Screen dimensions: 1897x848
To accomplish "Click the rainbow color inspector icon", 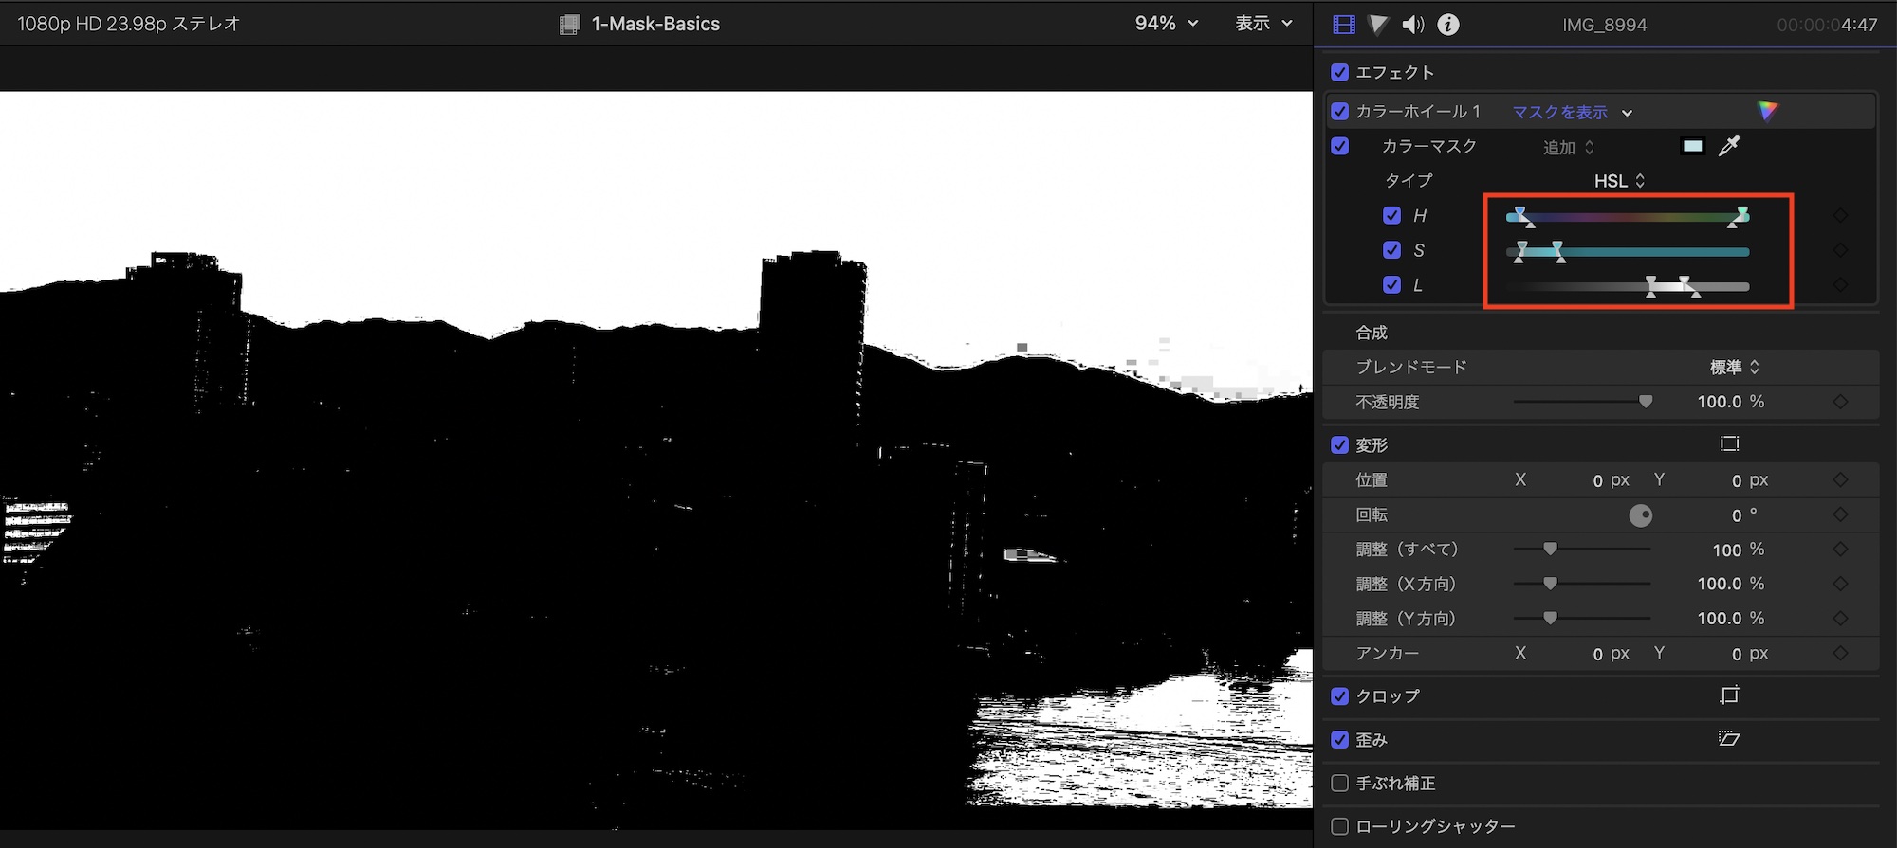I will (x=1767, y=112).
